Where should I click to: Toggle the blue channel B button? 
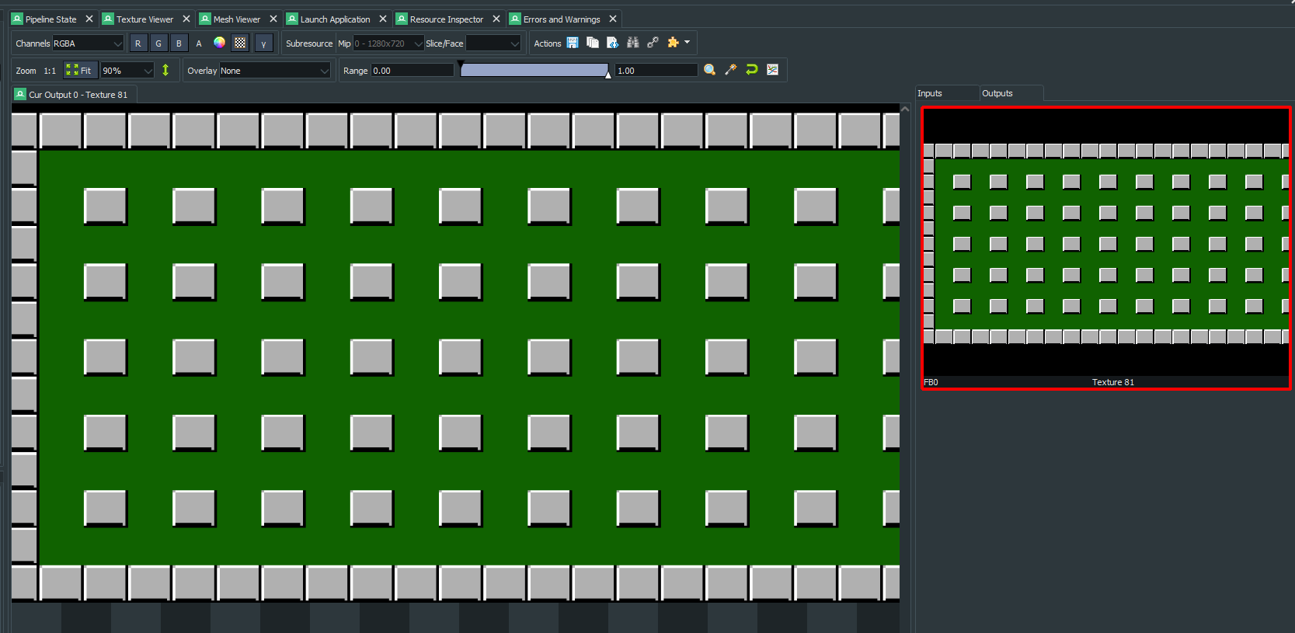[x=179, y=43]
